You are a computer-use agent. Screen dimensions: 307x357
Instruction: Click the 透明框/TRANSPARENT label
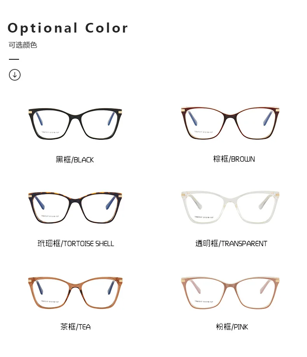tap(231, 243)
